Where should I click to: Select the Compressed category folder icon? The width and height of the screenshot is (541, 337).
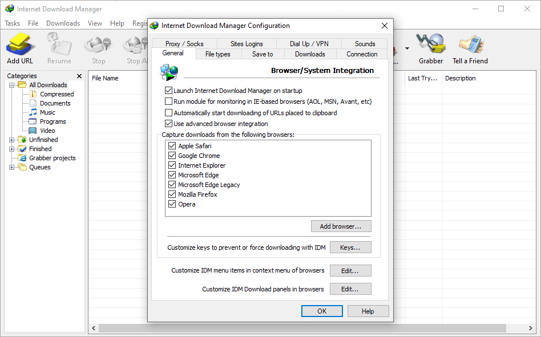point(33,94)
